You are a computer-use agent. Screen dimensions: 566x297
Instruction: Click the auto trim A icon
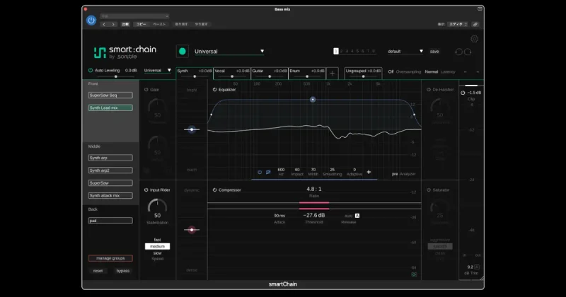(477, 267)
